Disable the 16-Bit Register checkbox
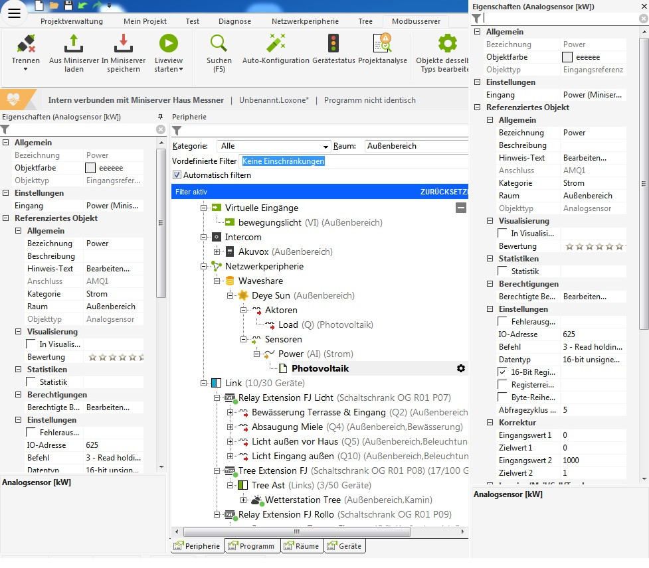This screenshot has width=649, height=568. 503,372
